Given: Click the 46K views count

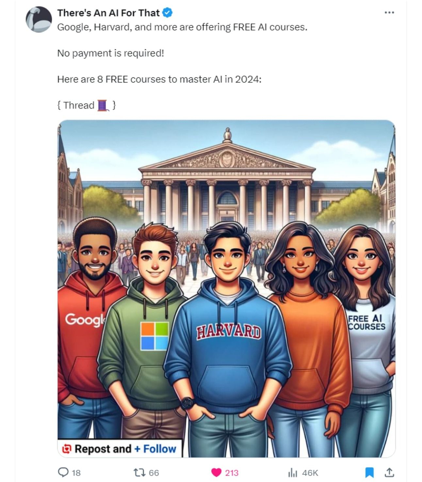Looking at the screenshot, I should 310,473.
